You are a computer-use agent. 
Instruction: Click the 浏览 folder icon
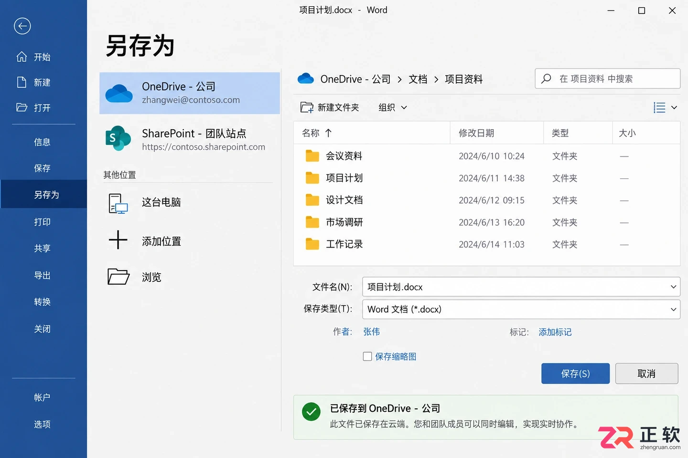point(118,277)
